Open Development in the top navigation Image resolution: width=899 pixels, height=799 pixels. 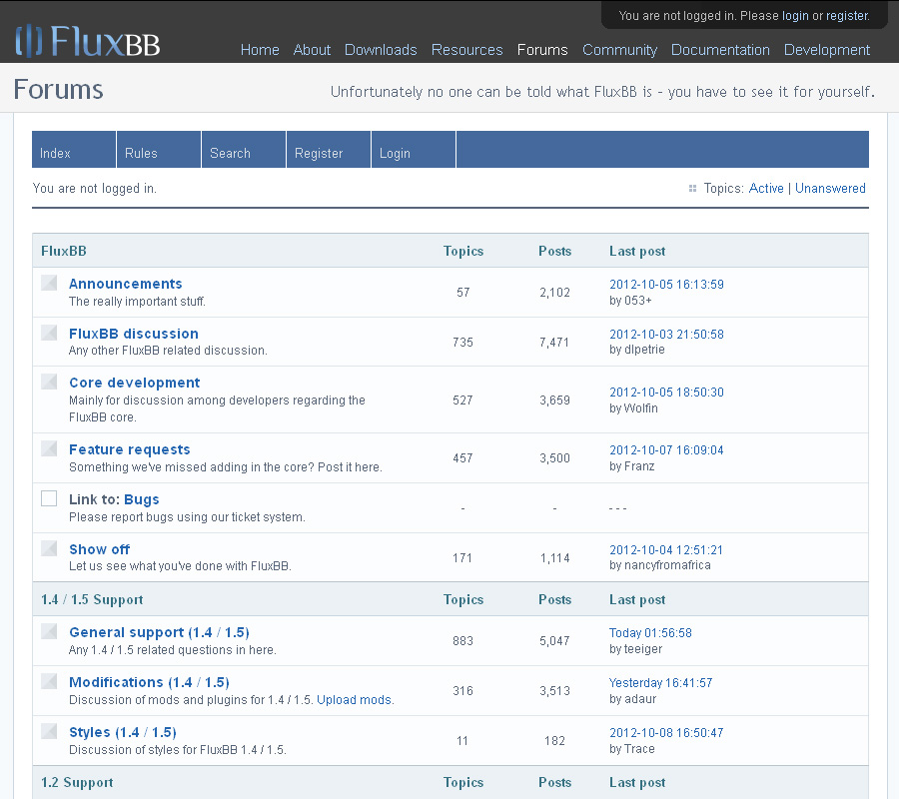[827, 50]
